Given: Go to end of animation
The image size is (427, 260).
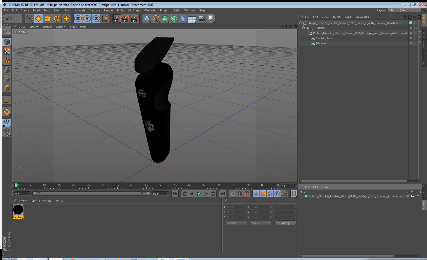Looking at the screenshot, I should click(223, 194).
